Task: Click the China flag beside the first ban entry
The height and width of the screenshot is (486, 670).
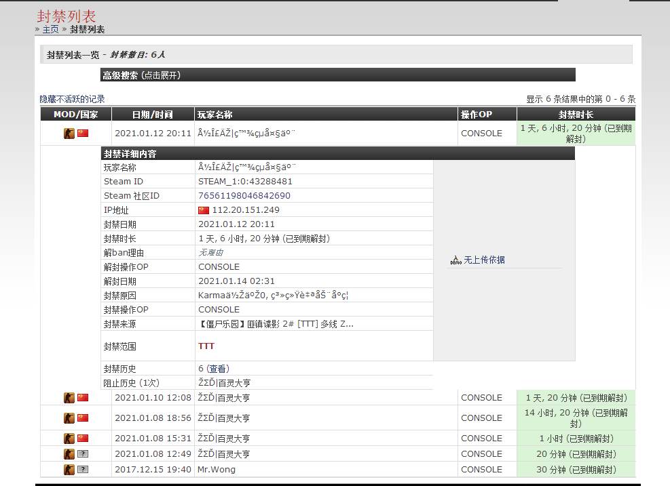Action: pyautogui.click(x=83, y=133)
